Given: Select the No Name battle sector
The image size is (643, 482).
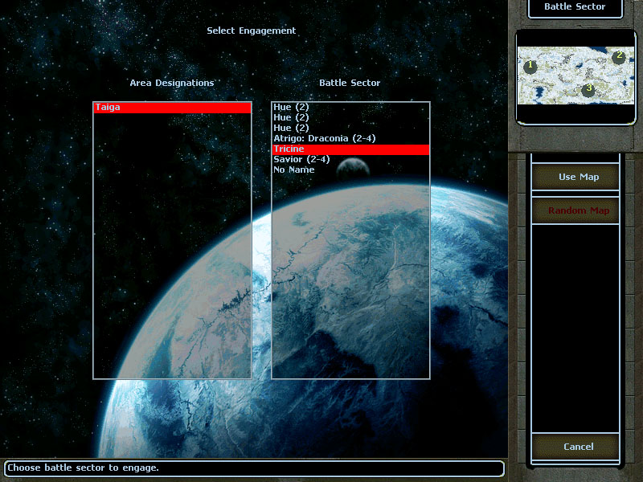Looking at the screenshot, I should click(350, 170).
